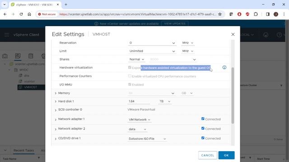Open the Chrome three-dot menu

[x=284, y=14]
